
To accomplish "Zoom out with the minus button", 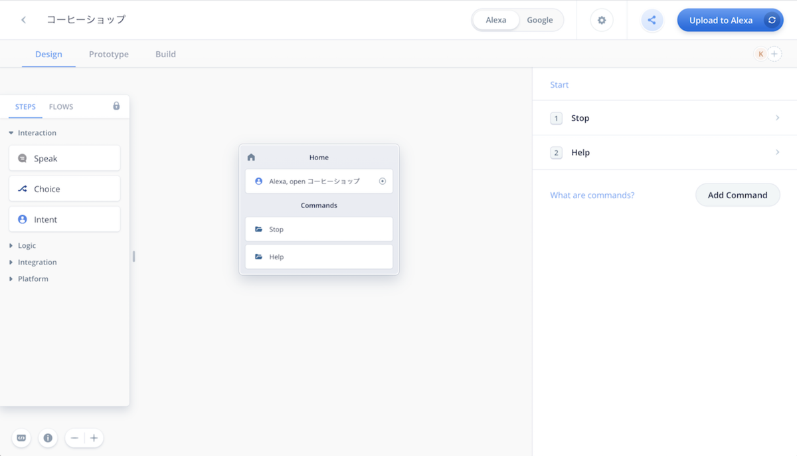I will (x=74, y=438).
